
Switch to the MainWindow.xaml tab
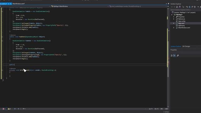click(x=19, y=4)
